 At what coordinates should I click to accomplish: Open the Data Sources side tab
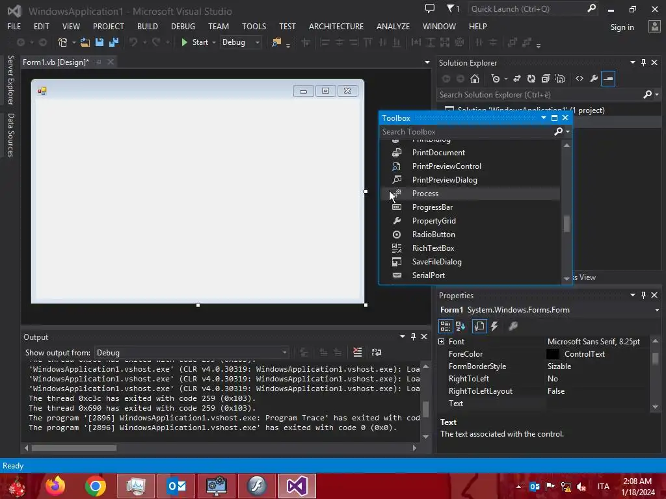pos(11,135)
